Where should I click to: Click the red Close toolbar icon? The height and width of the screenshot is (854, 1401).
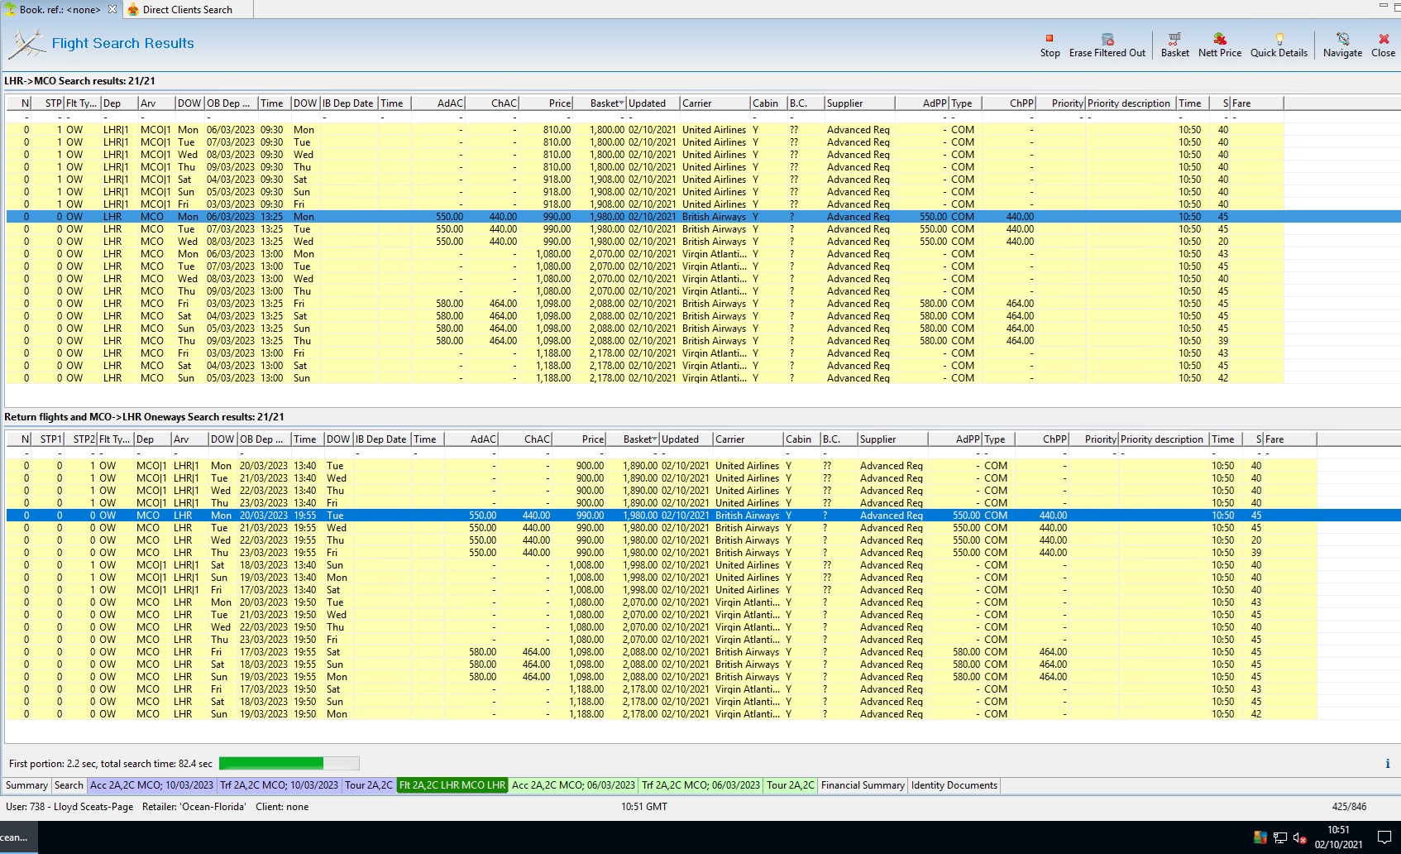(1383, 39)
